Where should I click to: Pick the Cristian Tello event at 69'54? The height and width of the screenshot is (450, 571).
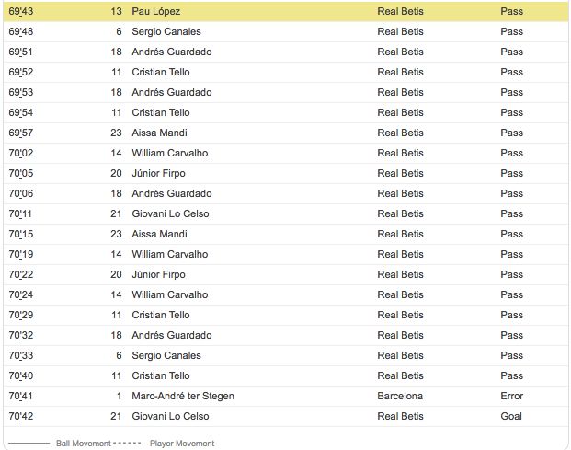[x=285, y=112]
